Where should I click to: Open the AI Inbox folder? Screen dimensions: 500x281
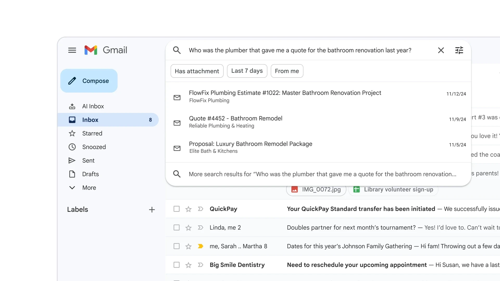point(93,106)
